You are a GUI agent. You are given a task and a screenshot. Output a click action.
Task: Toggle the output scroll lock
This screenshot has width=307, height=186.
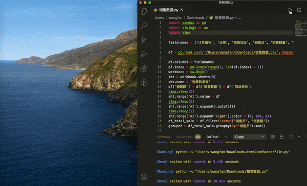point(281,137)
